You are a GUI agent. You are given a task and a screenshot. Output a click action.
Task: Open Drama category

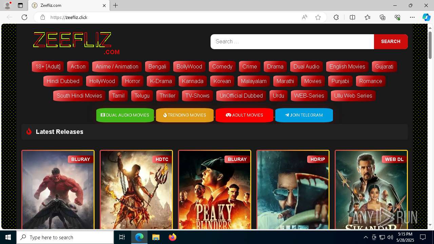tap(275, 66)
